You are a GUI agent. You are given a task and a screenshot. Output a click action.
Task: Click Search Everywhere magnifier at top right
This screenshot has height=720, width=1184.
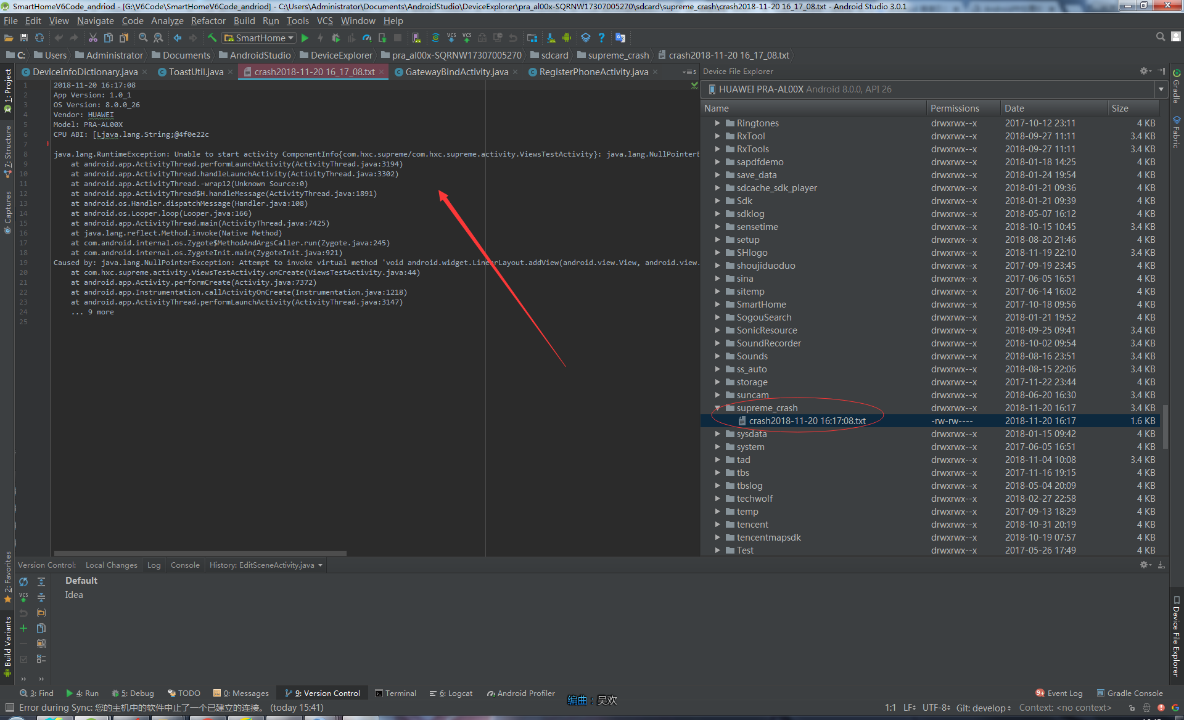click(x=1161, y=38)
